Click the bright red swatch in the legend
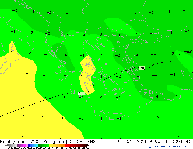The image size is (193, 149). point(66,145)
